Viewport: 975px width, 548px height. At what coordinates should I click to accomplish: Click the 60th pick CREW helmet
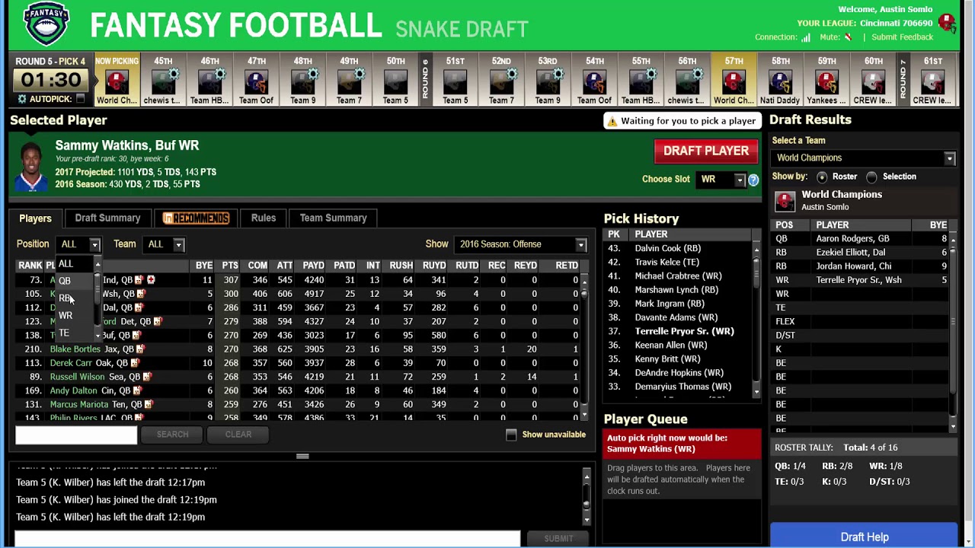[x=873, y=81]
